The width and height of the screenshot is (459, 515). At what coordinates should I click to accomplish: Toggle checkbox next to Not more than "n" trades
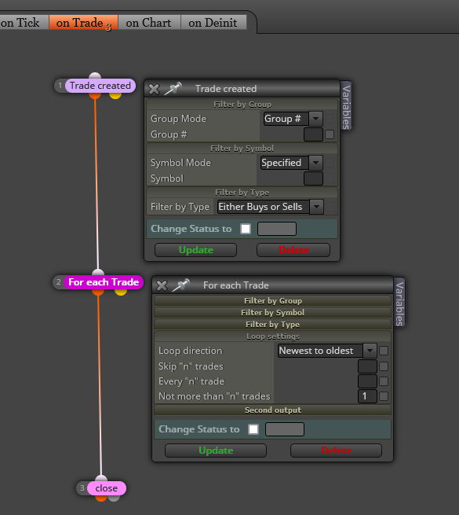[384, 396]
